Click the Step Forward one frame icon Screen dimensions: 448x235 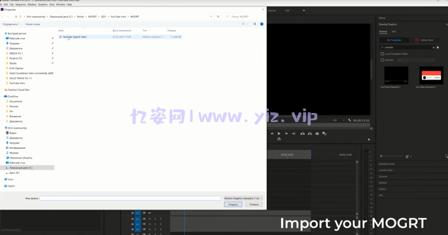(286, 133)
